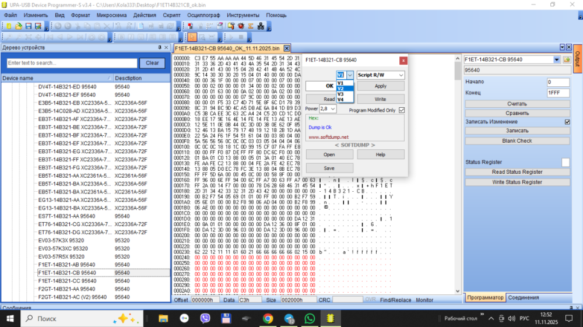
Task: Open the Power 2,8 dropdown
Action: [333, 108]
